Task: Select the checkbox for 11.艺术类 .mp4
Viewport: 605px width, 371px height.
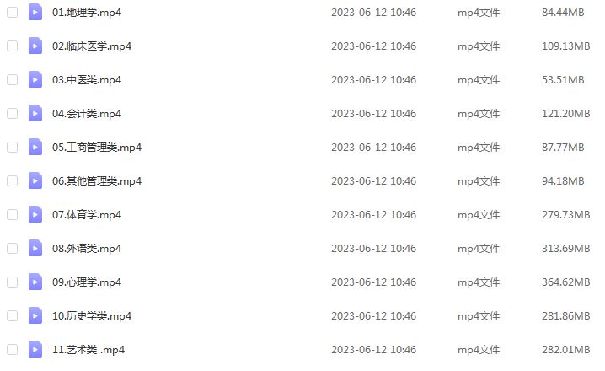Action: tap(13, 349)
